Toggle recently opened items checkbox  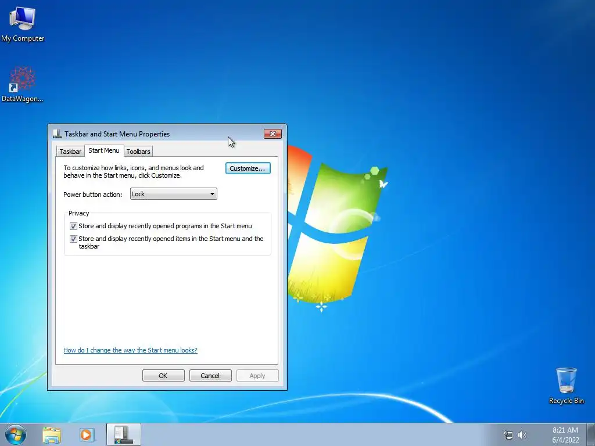[x=73, y=239]
